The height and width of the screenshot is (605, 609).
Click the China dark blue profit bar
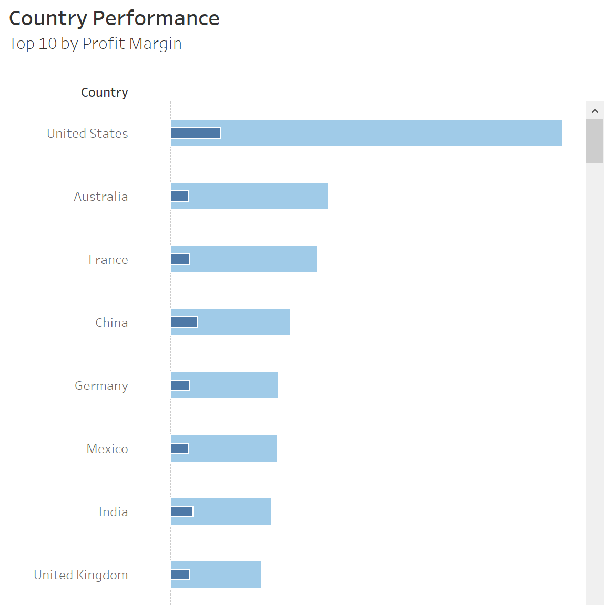(184, 322)
